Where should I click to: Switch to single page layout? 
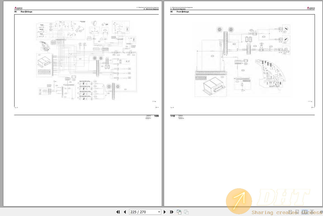click(291, 212)
